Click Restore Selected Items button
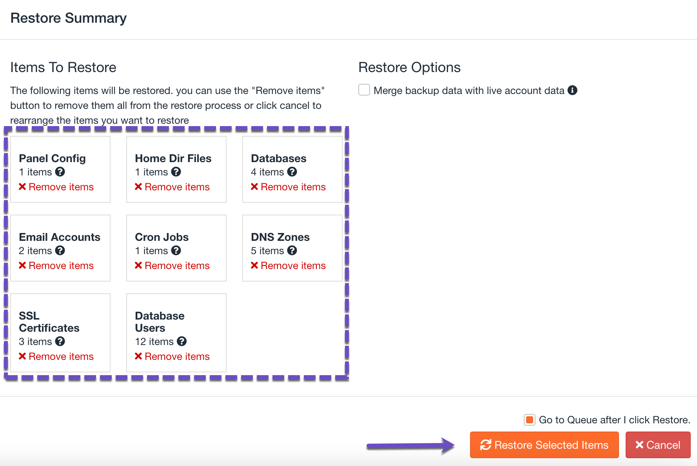Image resolution: width=697 pixels, height=466 pixels. 544,445
